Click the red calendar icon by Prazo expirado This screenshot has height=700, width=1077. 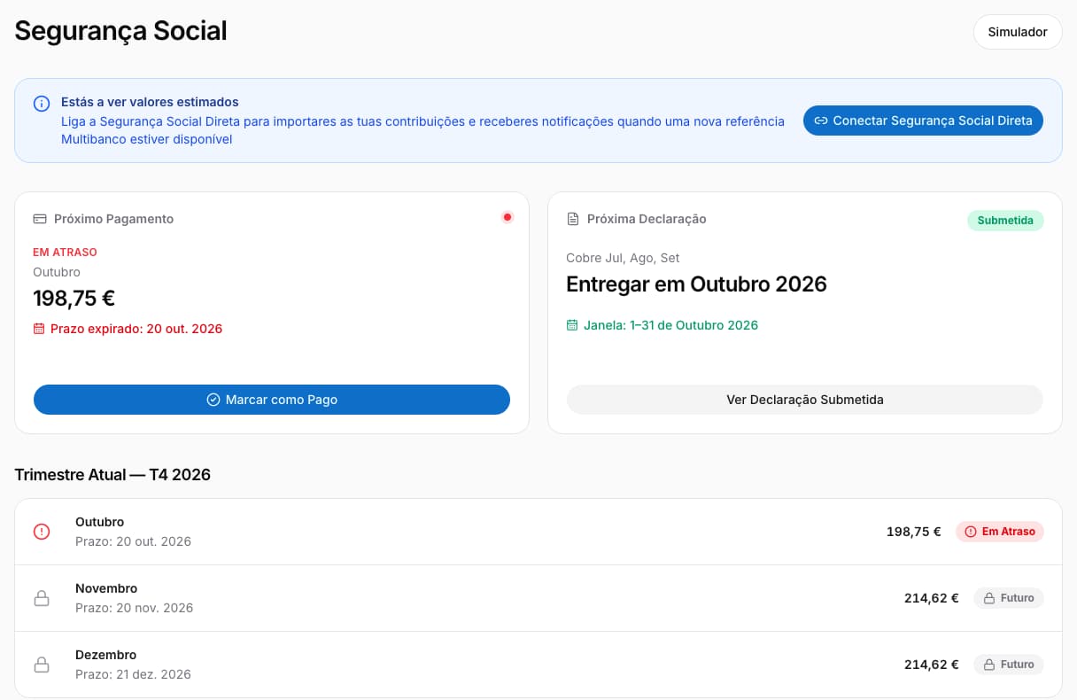[x=39, y=329]
